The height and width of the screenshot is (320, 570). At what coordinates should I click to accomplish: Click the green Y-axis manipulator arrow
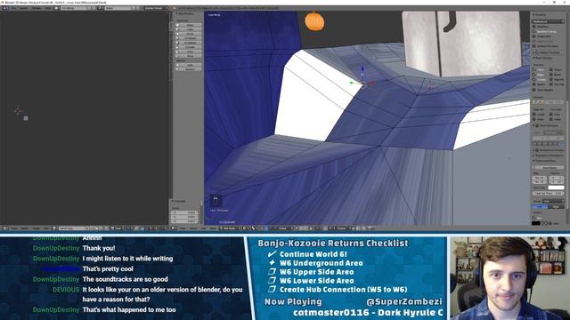(354, 83)
